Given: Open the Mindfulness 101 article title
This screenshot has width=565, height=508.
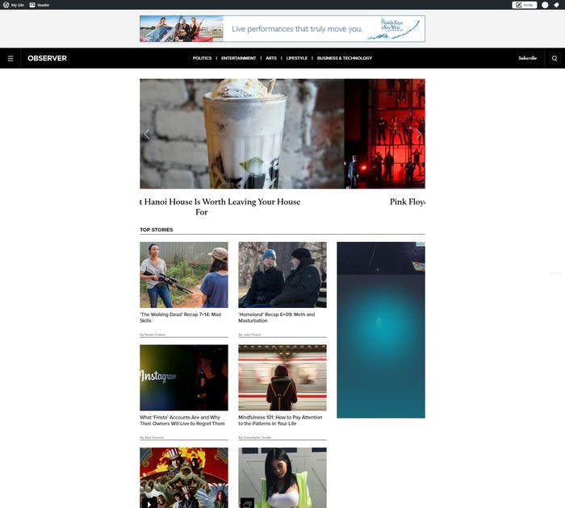Looking at the screenshot, I should (280, 421).
